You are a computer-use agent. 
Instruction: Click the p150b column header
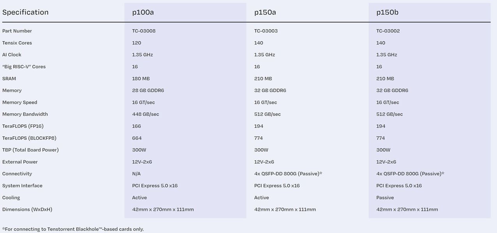(387, 12)
